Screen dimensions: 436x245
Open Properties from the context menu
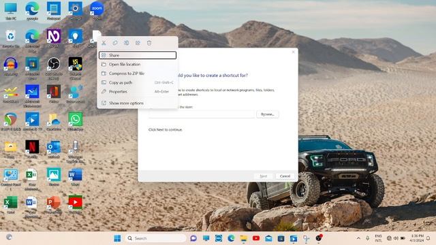(x=138, y=91)
